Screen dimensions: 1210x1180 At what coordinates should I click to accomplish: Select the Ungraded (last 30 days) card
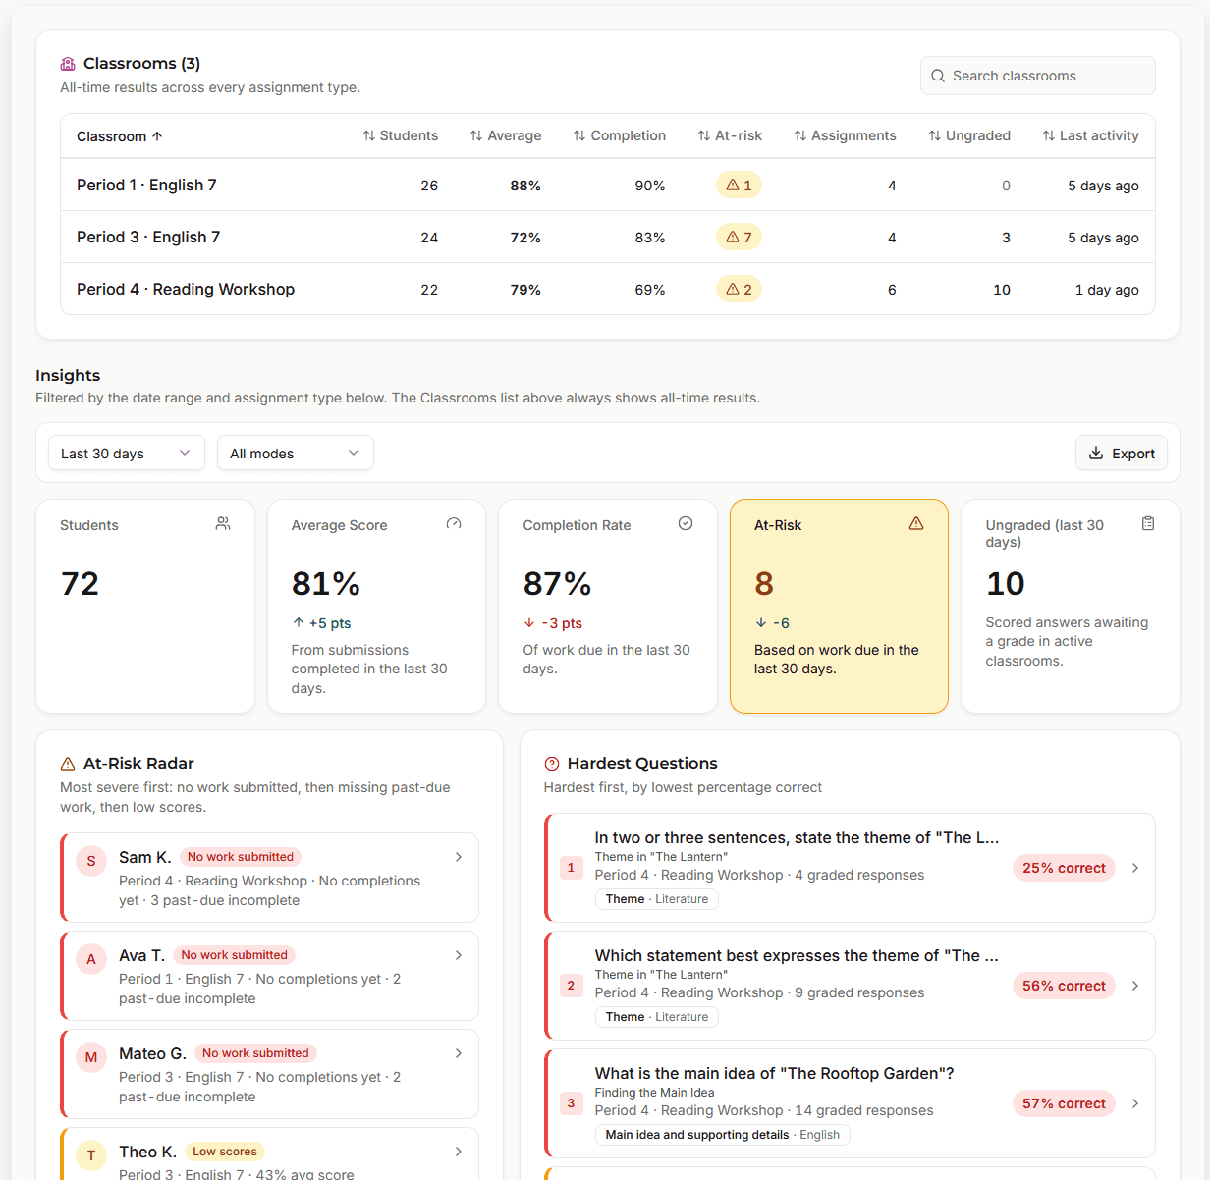pos(1071,606)
